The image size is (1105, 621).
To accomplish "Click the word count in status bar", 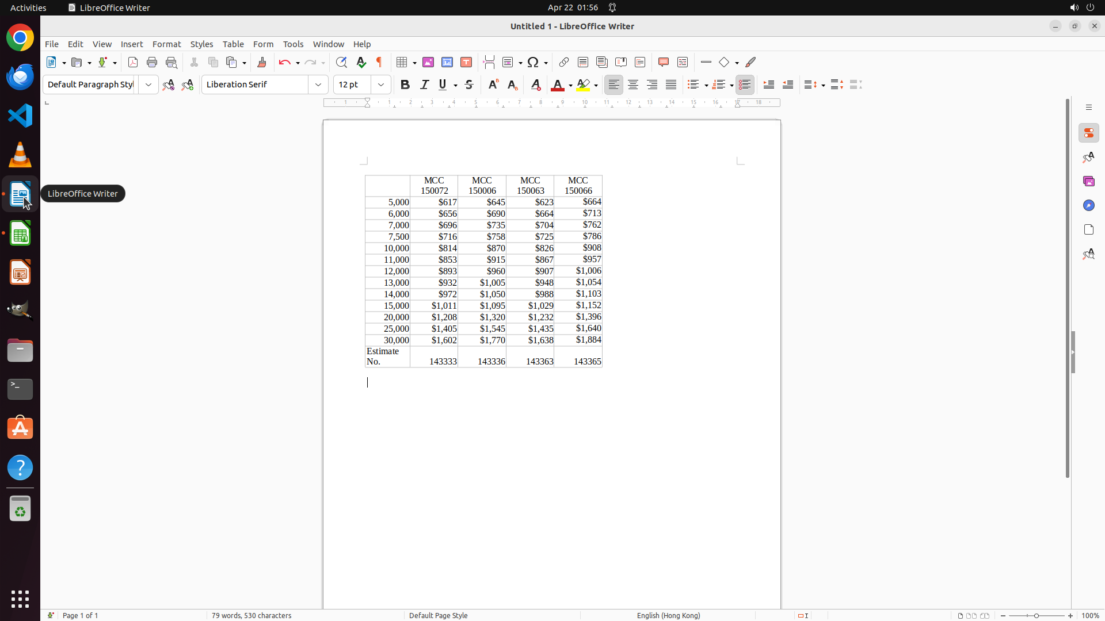I will click(x=252, y=615).
